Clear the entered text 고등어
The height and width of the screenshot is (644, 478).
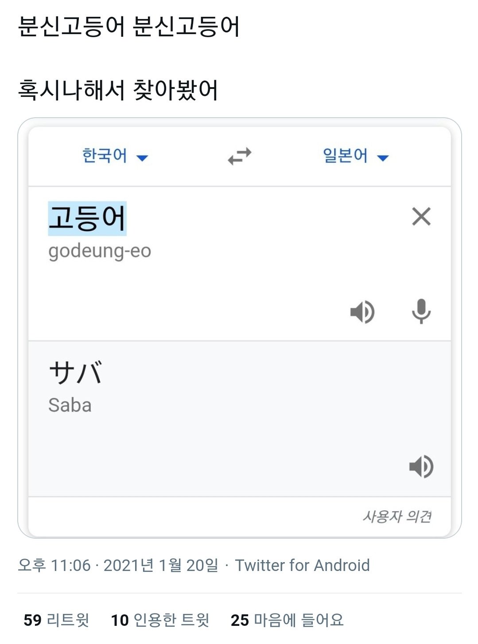tap(421, 216)
